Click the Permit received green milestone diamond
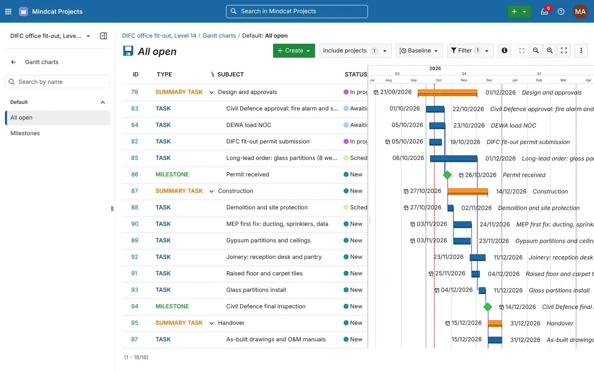 point(447,175)
